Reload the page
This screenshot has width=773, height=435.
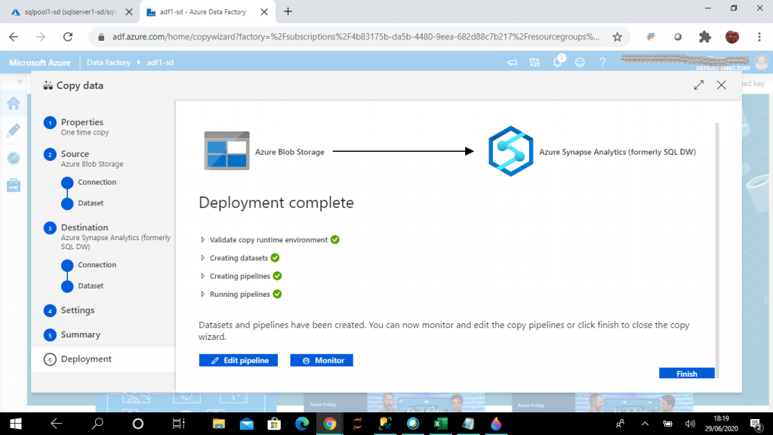(68, 36)
